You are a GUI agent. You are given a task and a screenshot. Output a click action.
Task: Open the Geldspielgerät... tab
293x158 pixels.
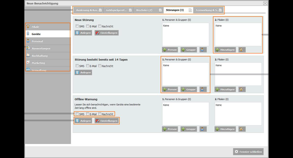click(x=119, y=10)
